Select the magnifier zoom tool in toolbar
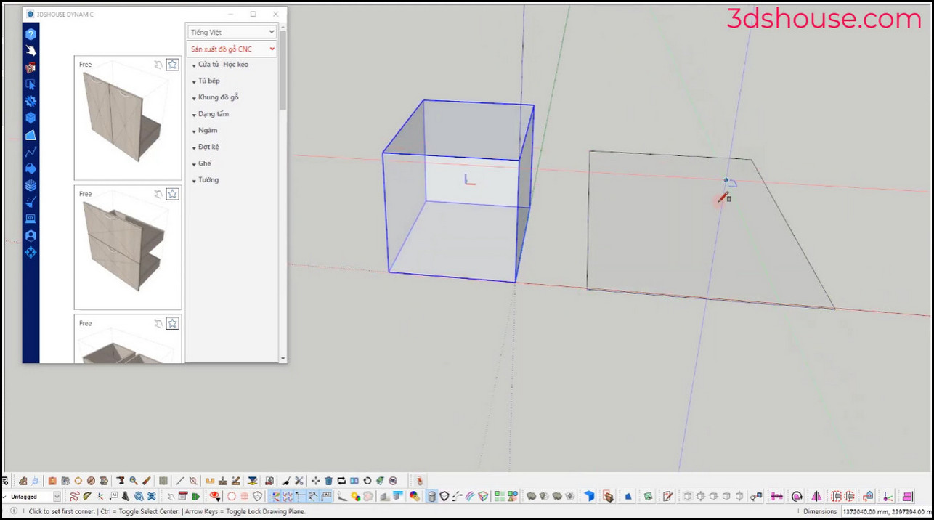Image resolution: width=934 pixels, height=520 pixels. point(134,481)
